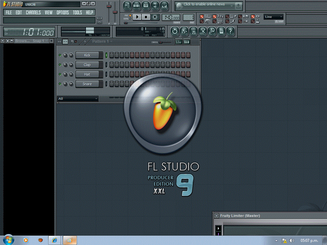
Task: Open the Piano Roll view button
Action: (x=146, y=6)
